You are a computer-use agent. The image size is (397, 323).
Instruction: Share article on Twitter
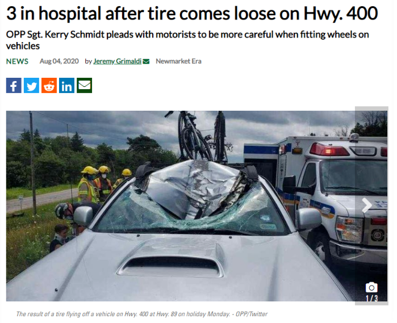pyautogui.click(x=31, y=86)
